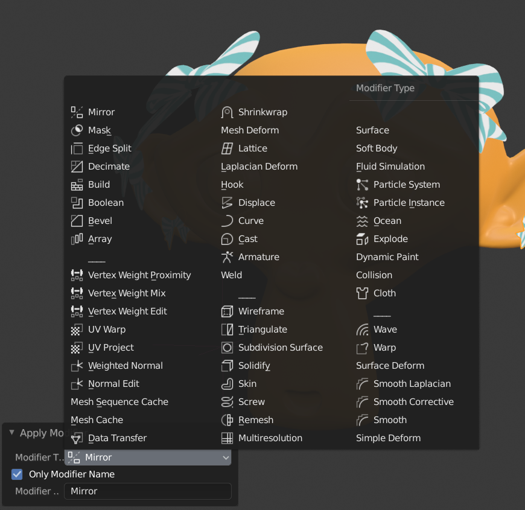Pick the Displace modifier icon
This screenshot has width=525, height=510.
click(227, 203)
